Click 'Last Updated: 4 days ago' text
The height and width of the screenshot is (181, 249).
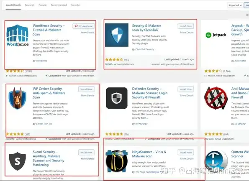(x=180, y=134)
